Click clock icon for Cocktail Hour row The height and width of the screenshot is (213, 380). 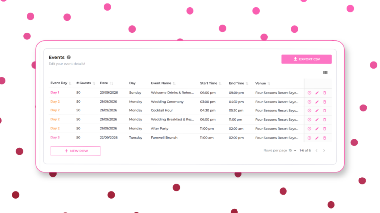pos(309,110)
